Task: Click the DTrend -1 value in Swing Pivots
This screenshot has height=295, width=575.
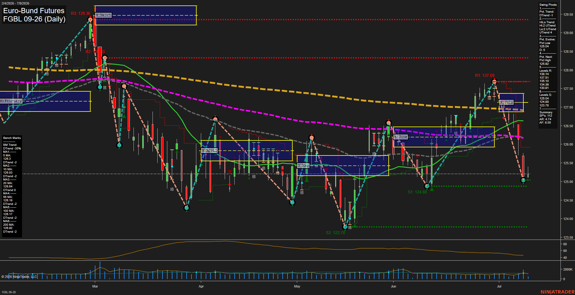Action: coord(546,15)
